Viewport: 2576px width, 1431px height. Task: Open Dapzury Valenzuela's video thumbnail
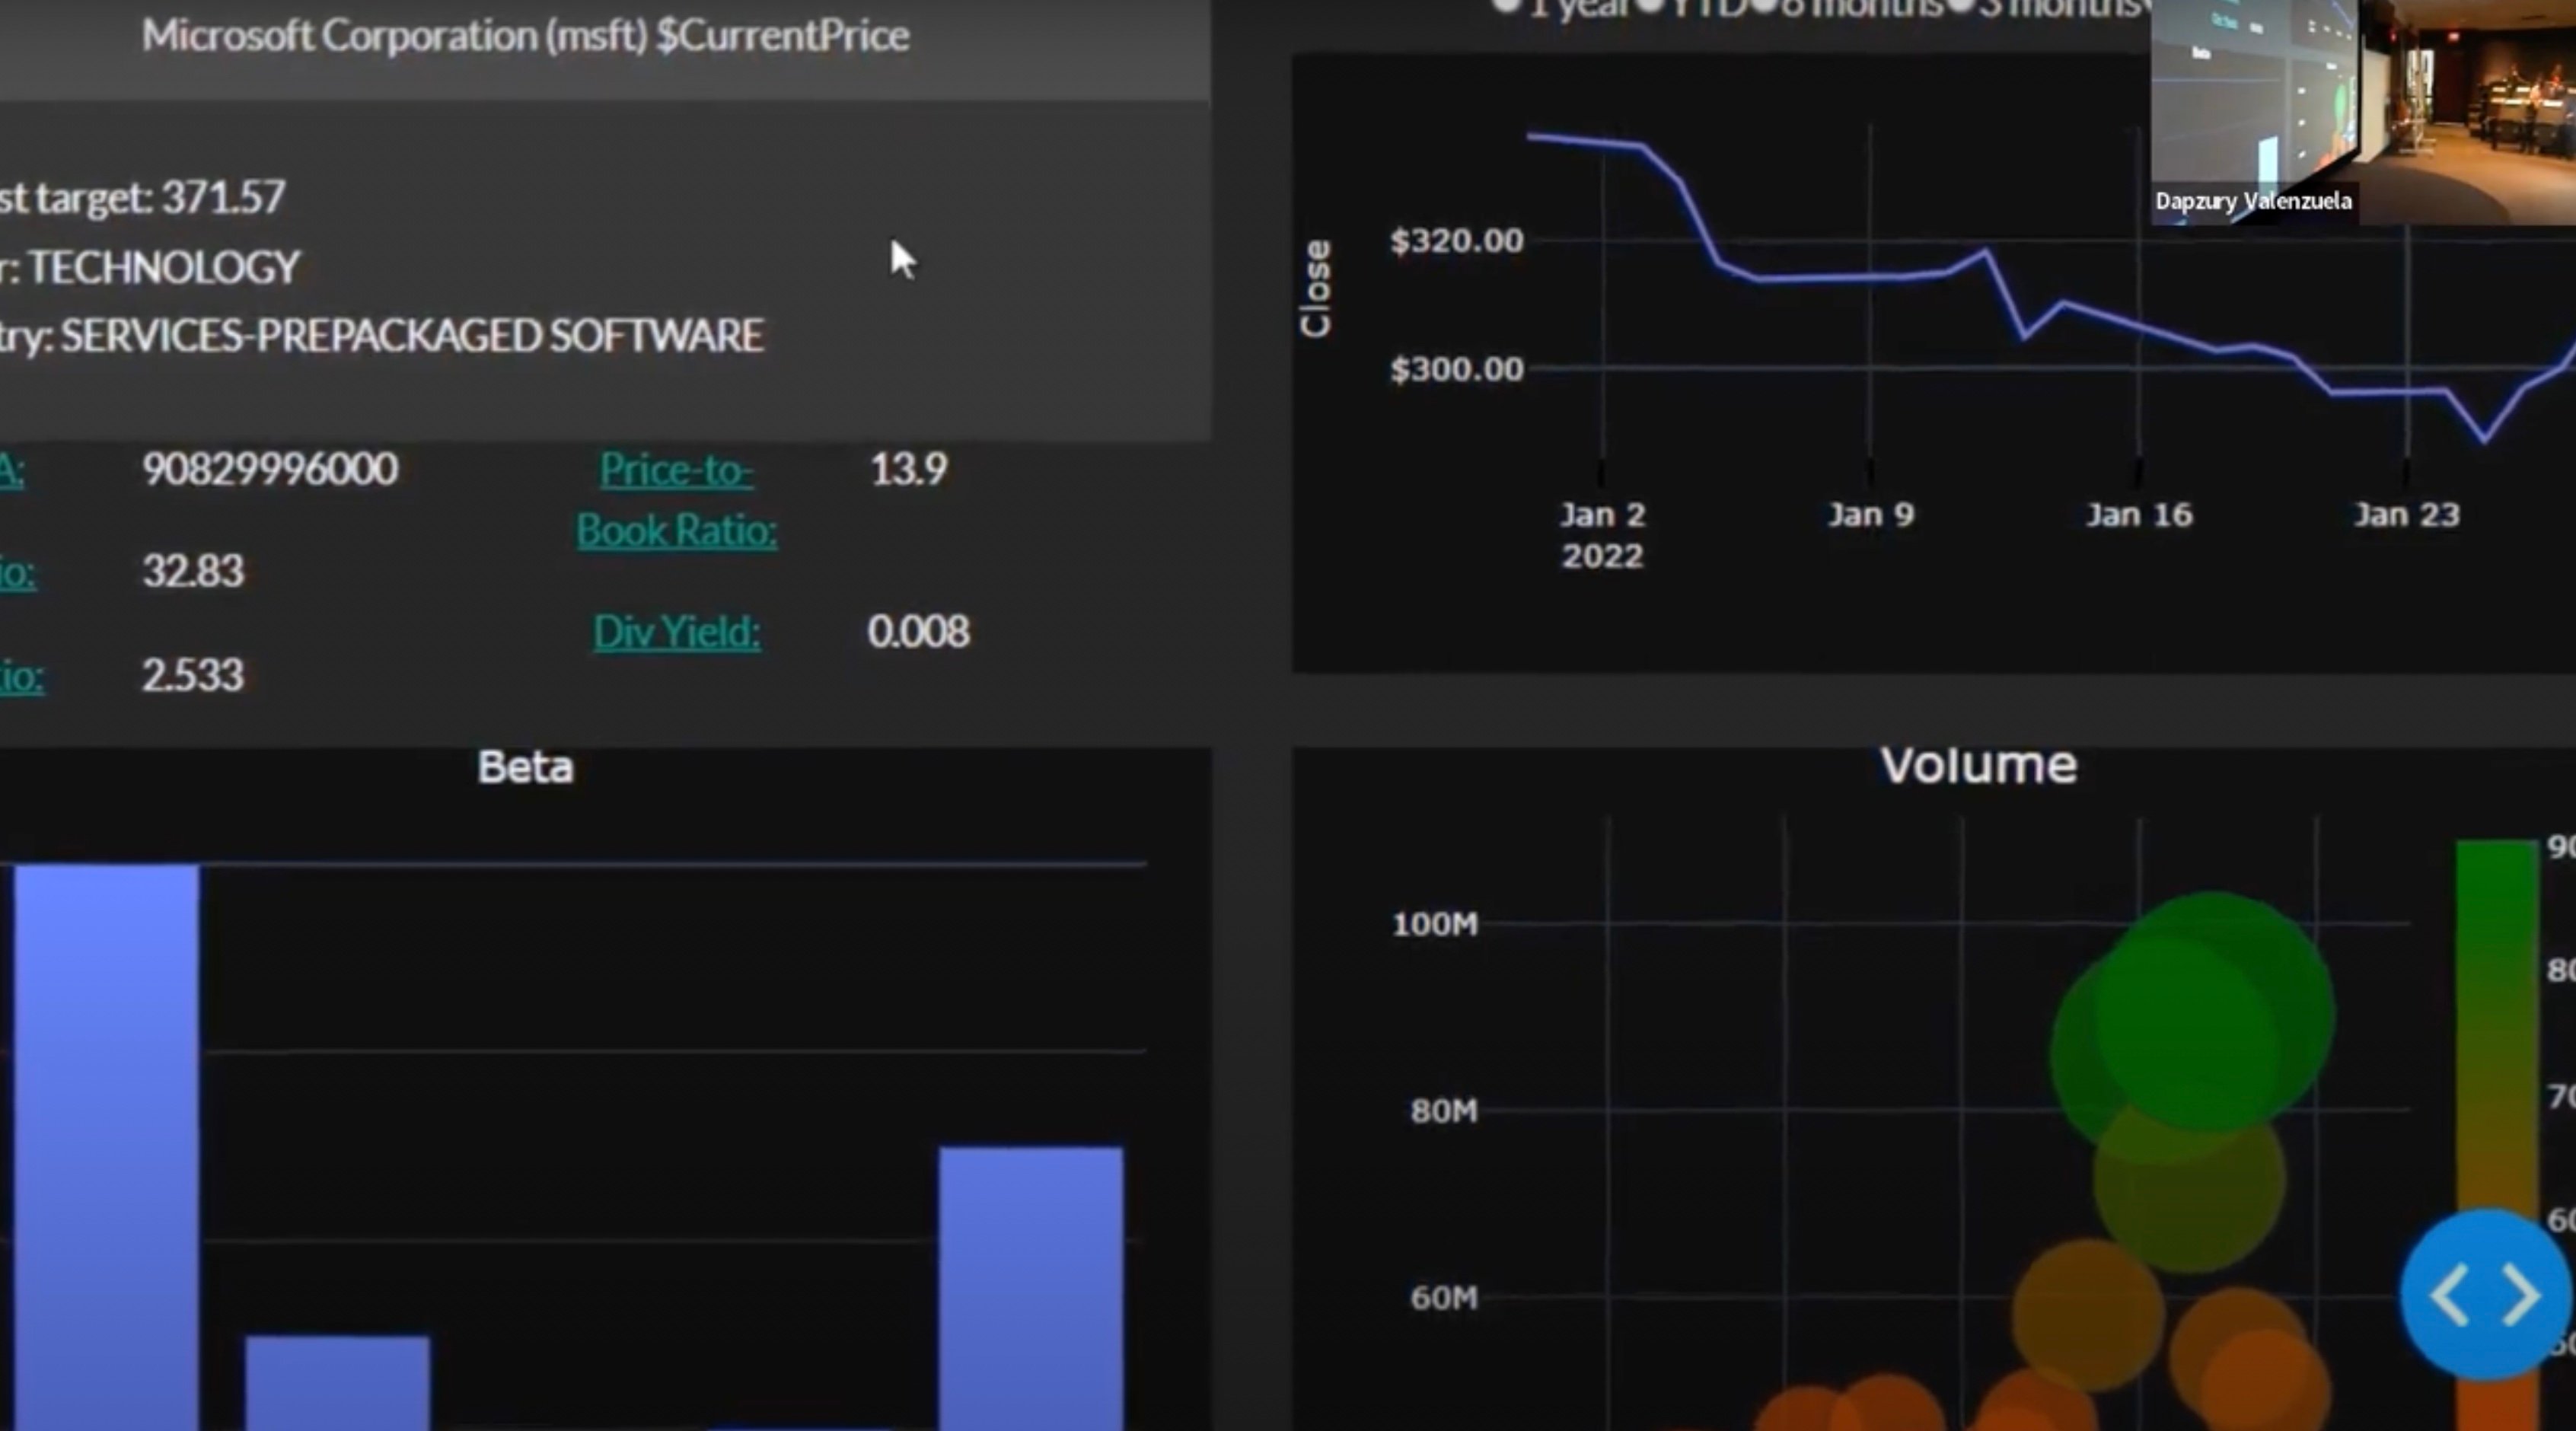[2363, 112]
